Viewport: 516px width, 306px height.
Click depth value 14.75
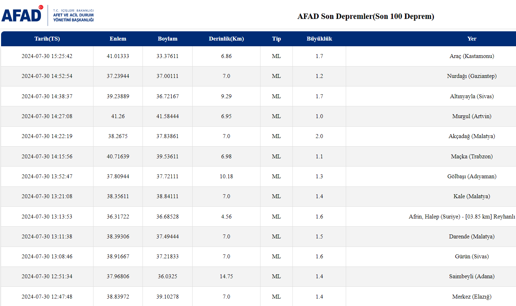point(226,276)
